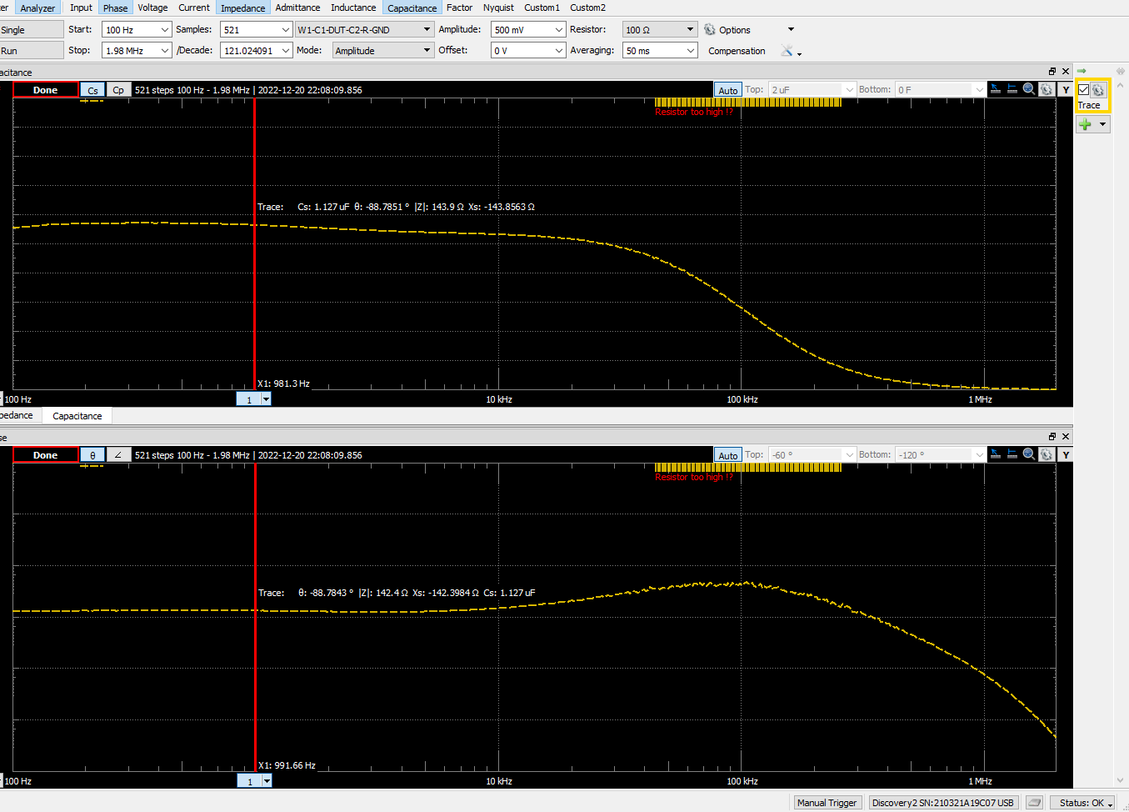This screenshot has height=812, width=1129.
Task: Open zoom tool in capacitance plot toolbar
Action: pos(1029,89)
